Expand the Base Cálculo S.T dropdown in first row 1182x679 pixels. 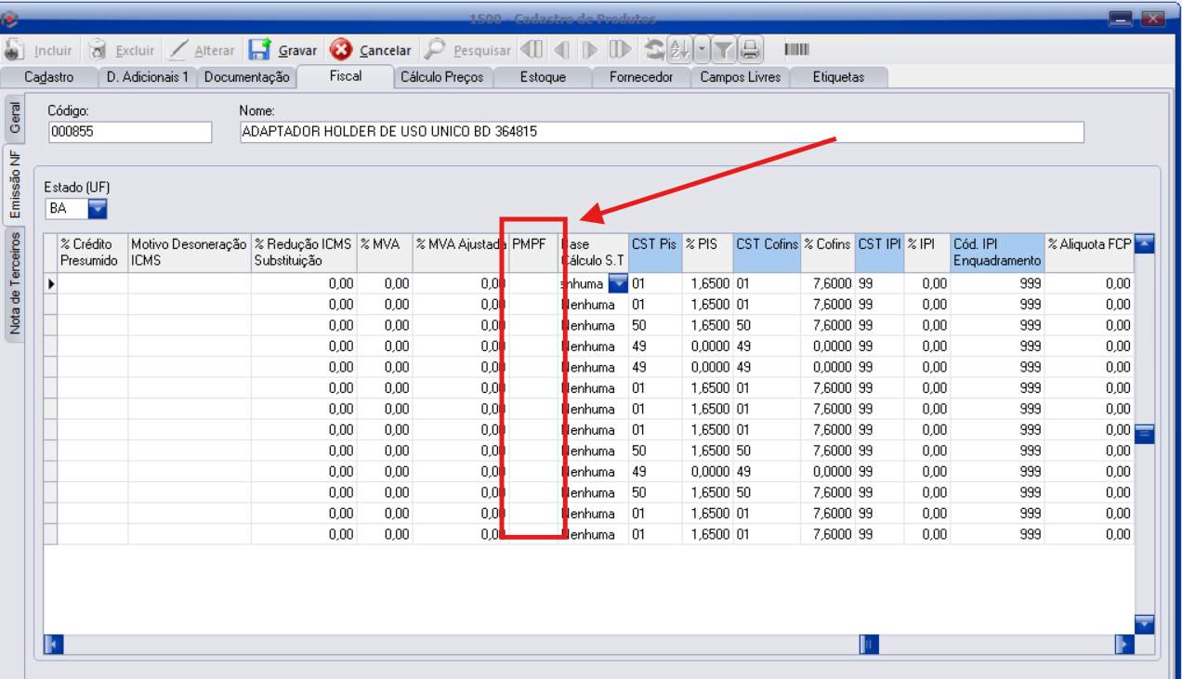(617, 284)
